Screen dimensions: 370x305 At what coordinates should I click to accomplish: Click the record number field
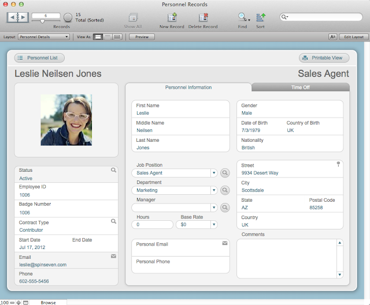(46, 16)
